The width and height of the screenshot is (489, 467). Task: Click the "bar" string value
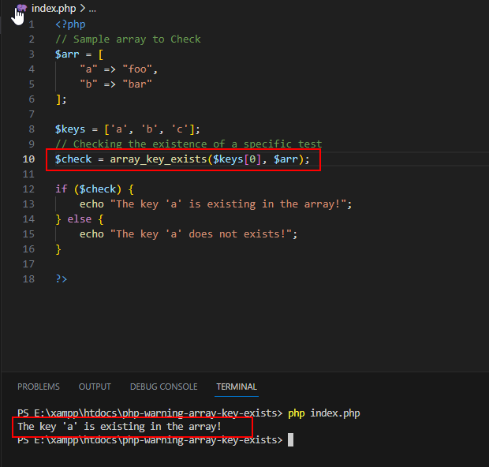(x=137, y=84)
